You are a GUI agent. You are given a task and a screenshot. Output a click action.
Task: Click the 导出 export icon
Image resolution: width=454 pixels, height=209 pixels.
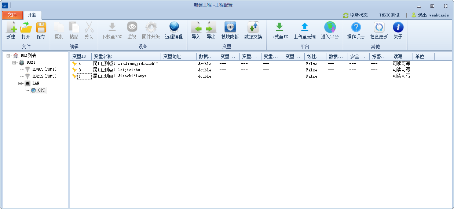point(211,27)
